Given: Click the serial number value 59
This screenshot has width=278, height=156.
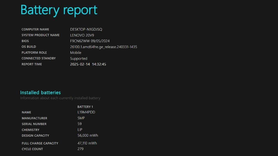Looking at the screenshot, I should coord(80,124).
